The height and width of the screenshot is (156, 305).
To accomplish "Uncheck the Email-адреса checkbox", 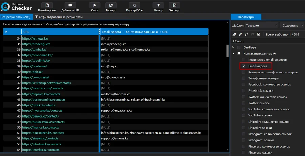I will pyautogui.click(x=244, y=66).
